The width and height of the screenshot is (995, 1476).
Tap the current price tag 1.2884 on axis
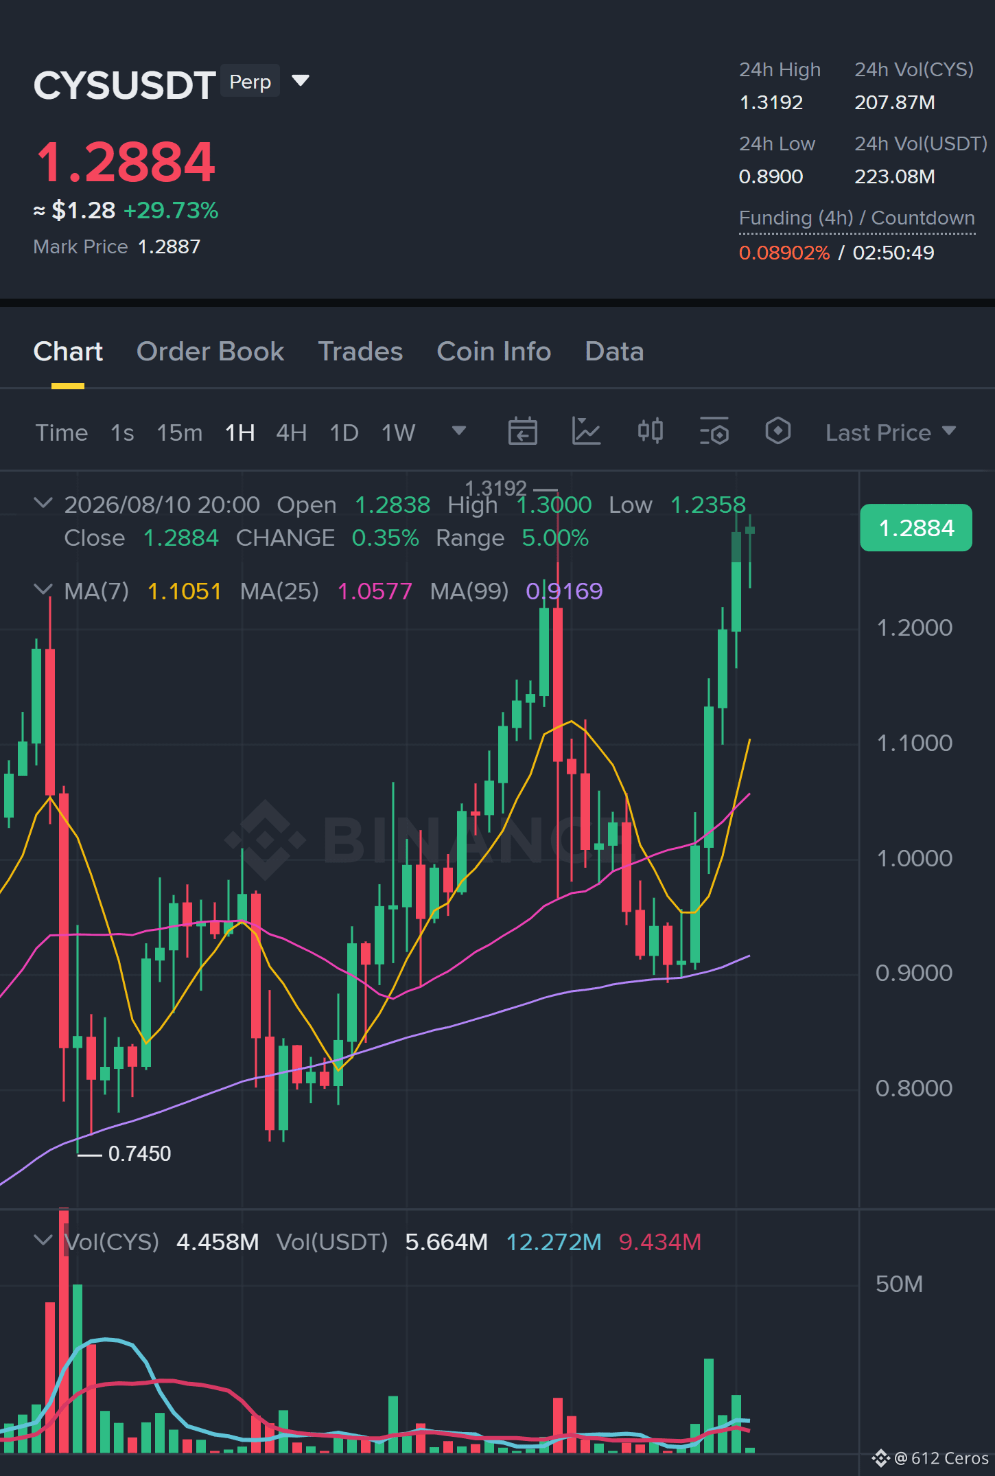pyautogui.click(x=916, y=527)
